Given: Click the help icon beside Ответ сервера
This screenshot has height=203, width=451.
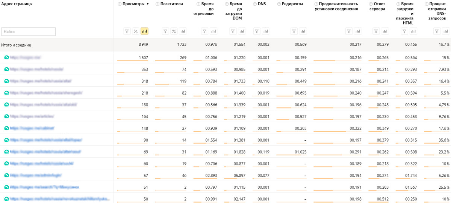Looking at the screenshot, I should pos(371,4).
